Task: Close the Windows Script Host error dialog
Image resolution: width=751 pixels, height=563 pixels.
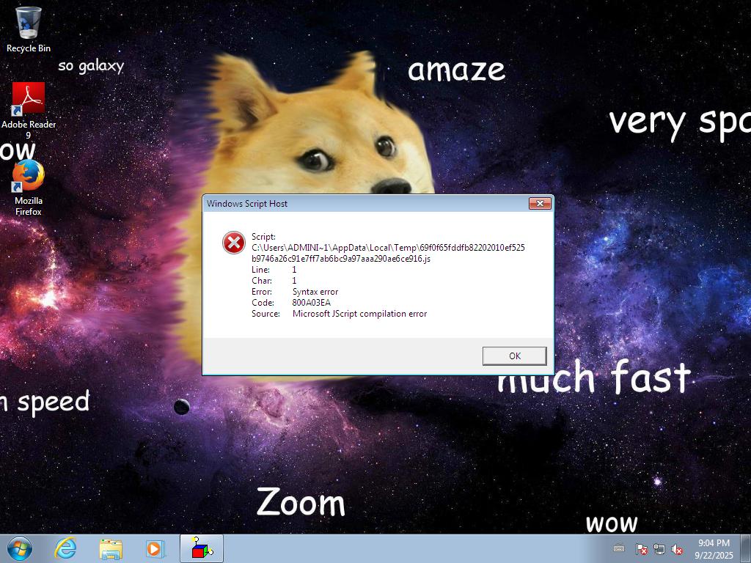Action: [540, 204]
